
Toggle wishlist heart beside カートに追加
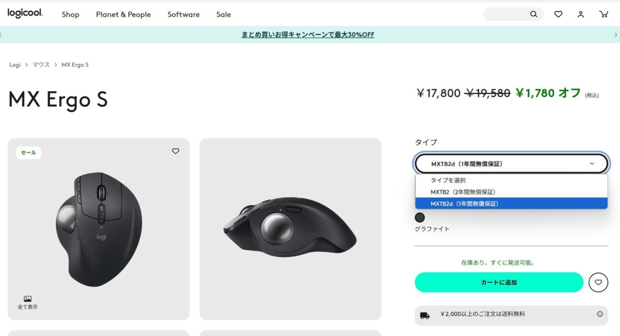(598, 282)
